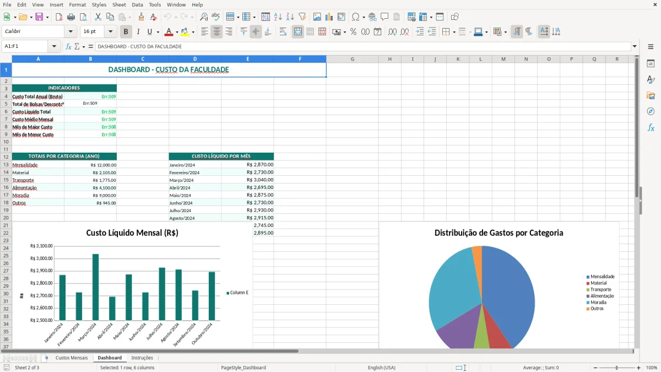The height and width of the screenshot is (372, 661).
Task: Click the zoom percentage 100% button
Action: [652, 368]
